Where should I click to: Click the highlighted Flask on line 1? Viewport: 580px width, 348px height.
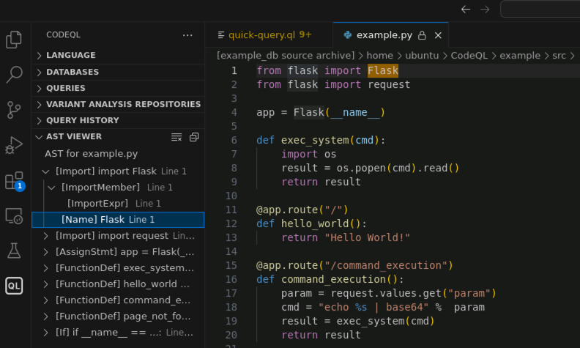click(x=383, y=70)
